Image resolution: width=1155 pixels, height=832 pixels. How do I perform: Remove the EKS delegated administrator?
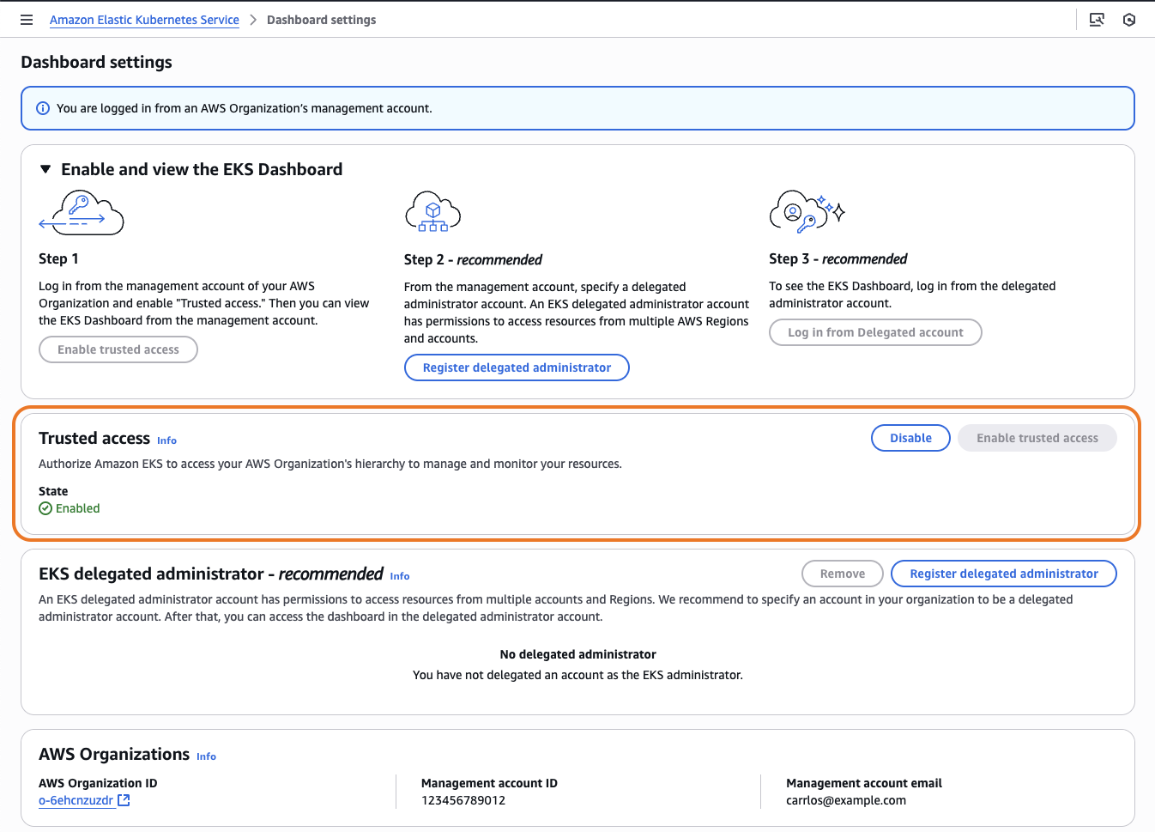(x=842, y=573)
